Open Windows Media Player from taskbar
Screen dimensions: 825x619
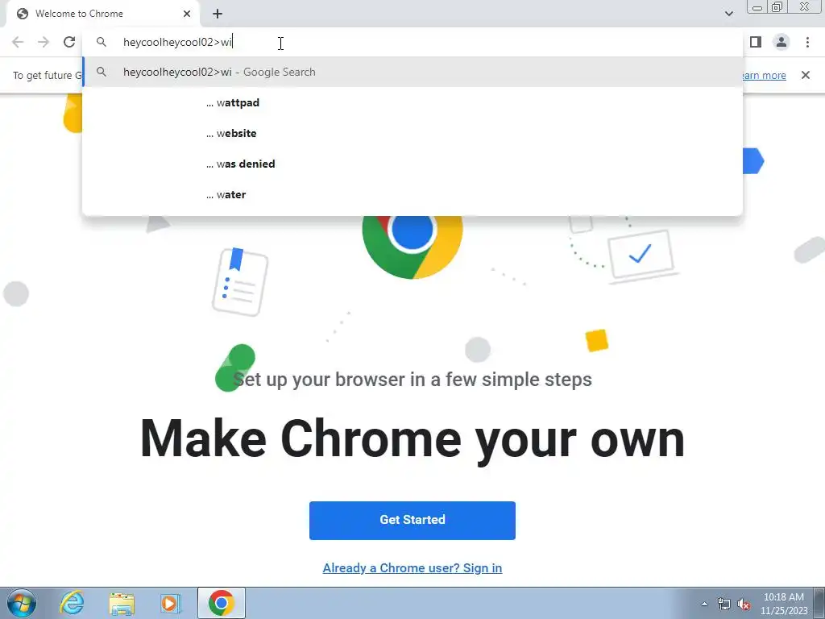pos(171,603)
